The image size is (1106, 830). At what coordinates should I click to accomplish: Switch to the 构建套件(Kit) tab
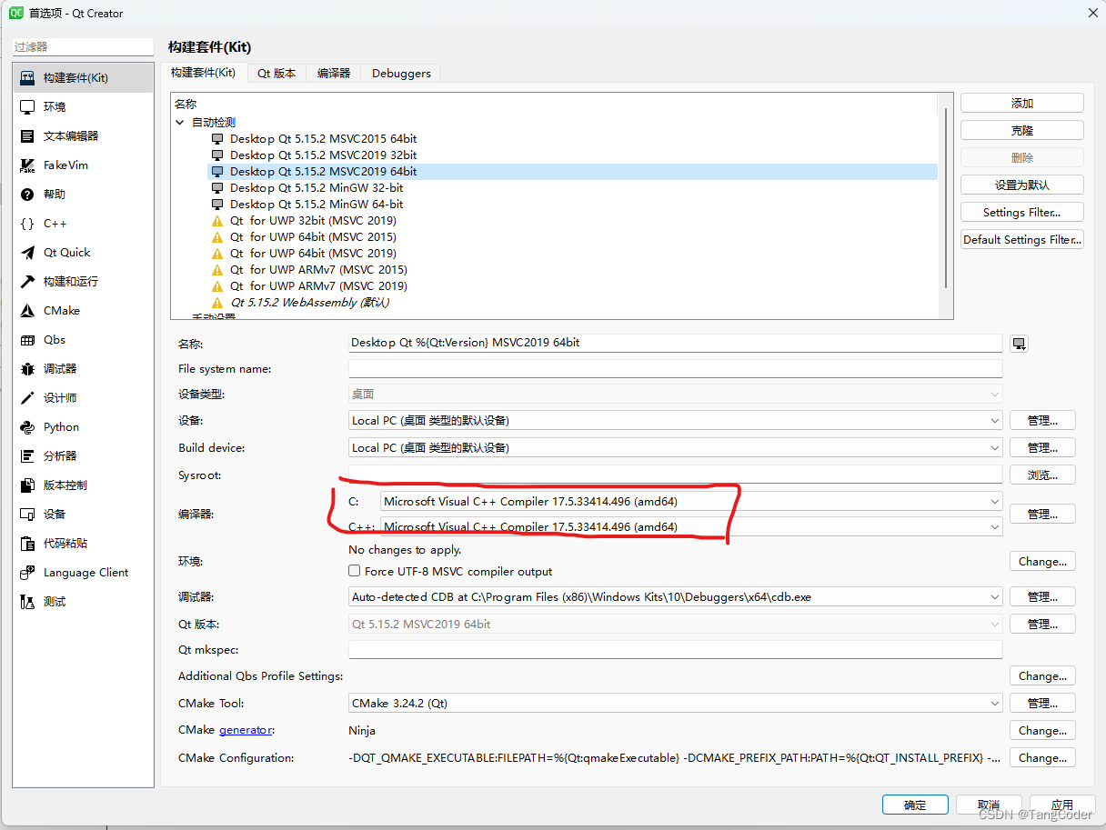coord(203,73)
